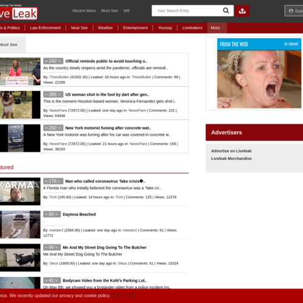Open 'Bodycam Video from the Kohl's' title
Screen dimensions: 303x303
click(x=105, y=281)
